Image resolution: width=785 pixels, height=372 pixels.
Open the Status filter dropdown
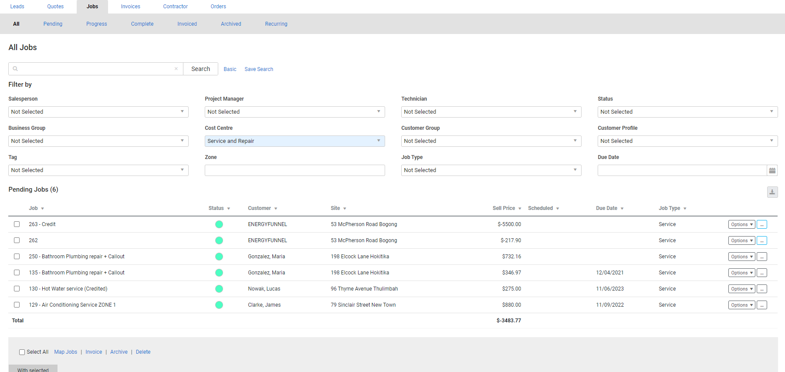688,112
